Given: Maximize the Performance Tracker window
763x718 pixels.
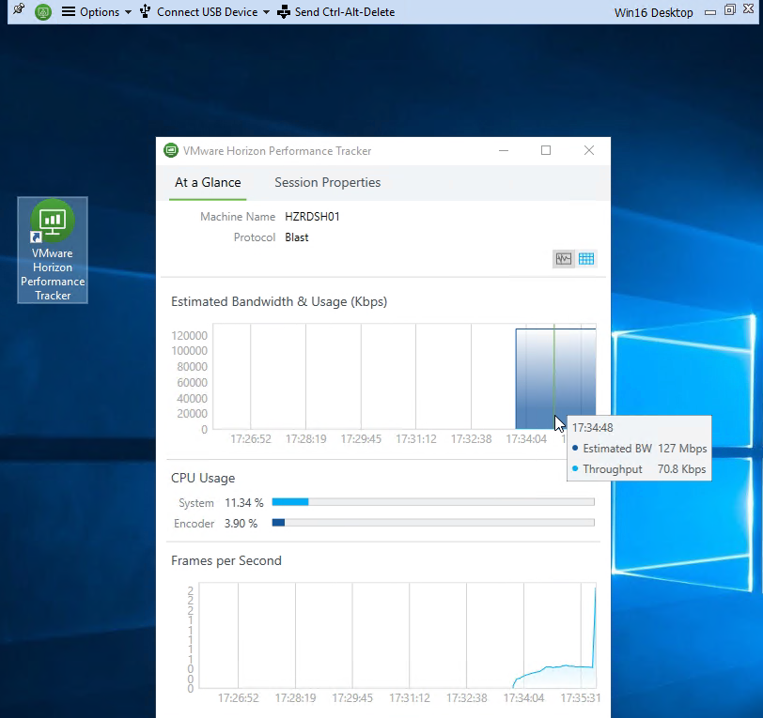Looking at the screenshot, I should coord(546,151).
